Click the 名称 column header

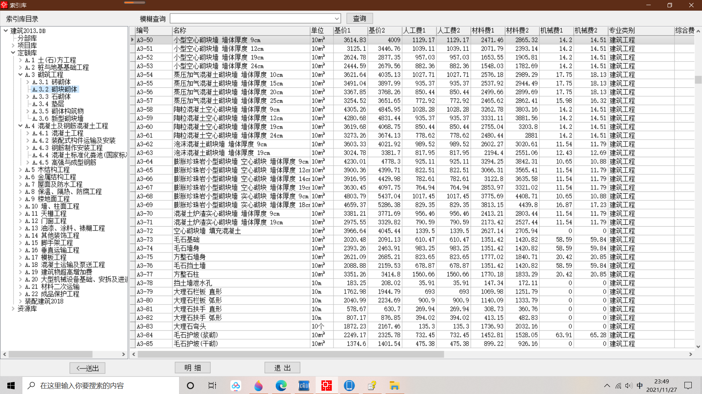(241, 30)
